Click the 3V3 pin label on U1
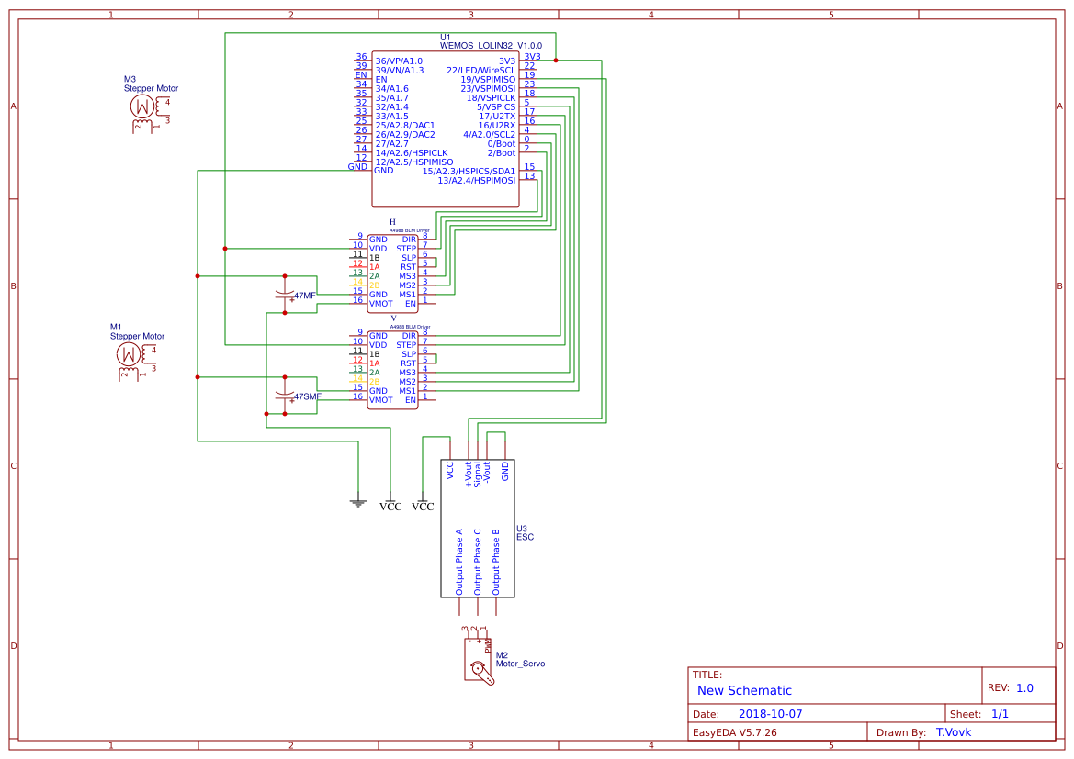 pyautogui.click(x=507, y=61)
